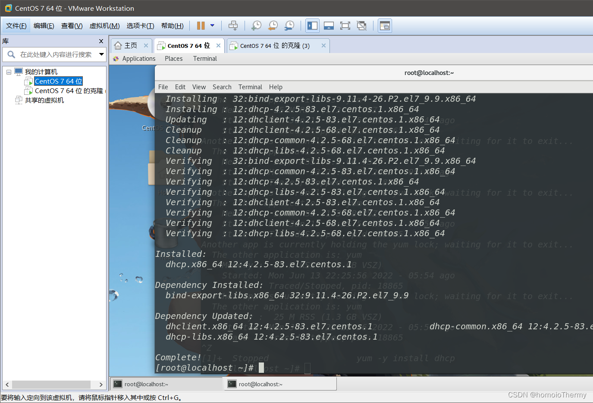This screenshot has width=593, height=403.
Task: Close the CentOS 7 64 位 的克隆 (3) tab
Action: coord(323,46)
